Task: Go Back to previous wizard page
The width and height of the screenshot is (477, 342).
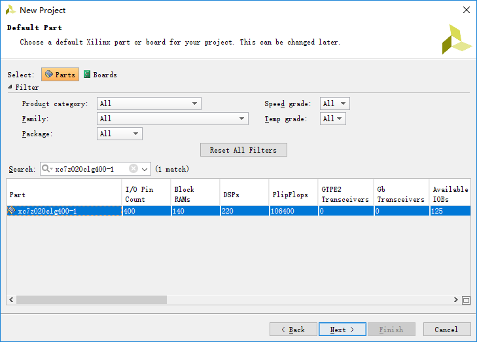Action: pos(293,330)
